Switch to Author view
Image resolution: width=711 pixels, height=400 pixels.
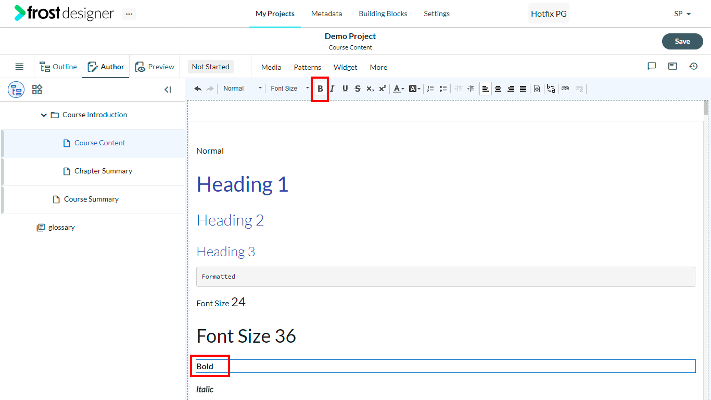[x=106, y=67]
